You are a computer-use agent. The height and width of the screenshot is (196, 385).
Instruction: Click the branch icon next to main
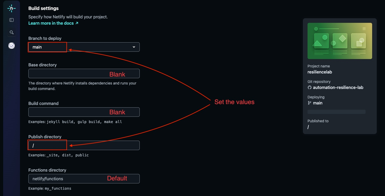pos(310,103)
